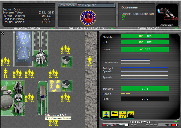Select the sports field at the bottom-left corner
This screenshot has height=128, width=181.
7,112
